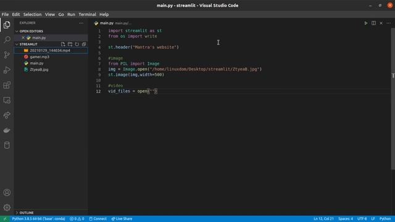
Task: Click Ln 12, Col 21 cursor position
Action: [x=323, y=219]
